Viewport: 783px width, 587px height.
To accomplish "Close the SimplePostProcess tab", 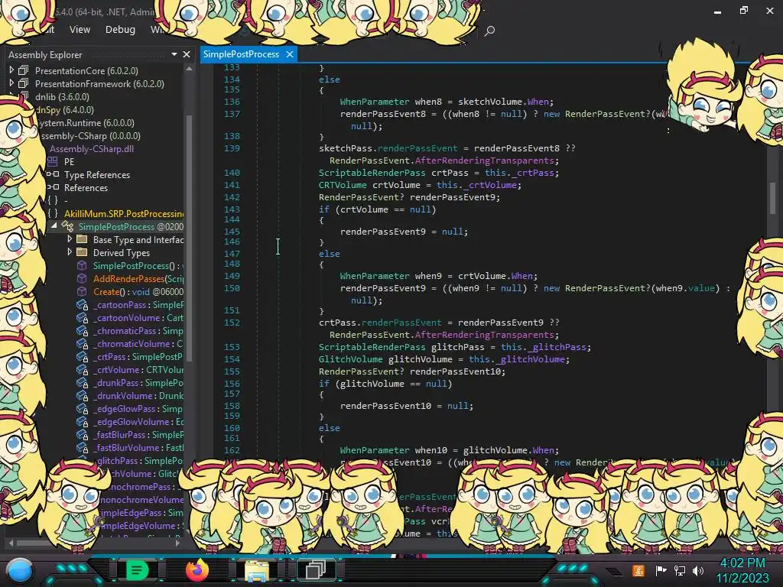I will 290,54.
